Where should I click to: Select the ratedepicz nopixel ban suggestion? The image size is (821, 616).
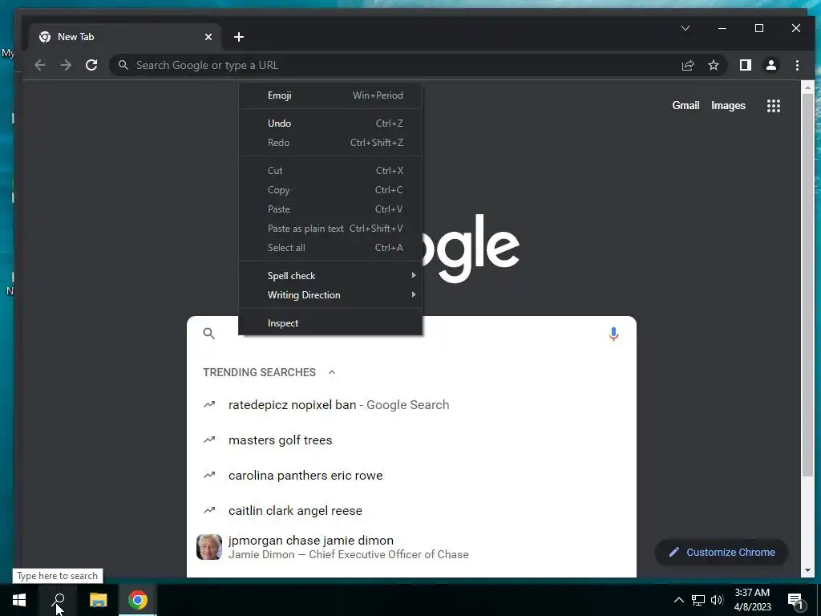(x=411, y=405)
